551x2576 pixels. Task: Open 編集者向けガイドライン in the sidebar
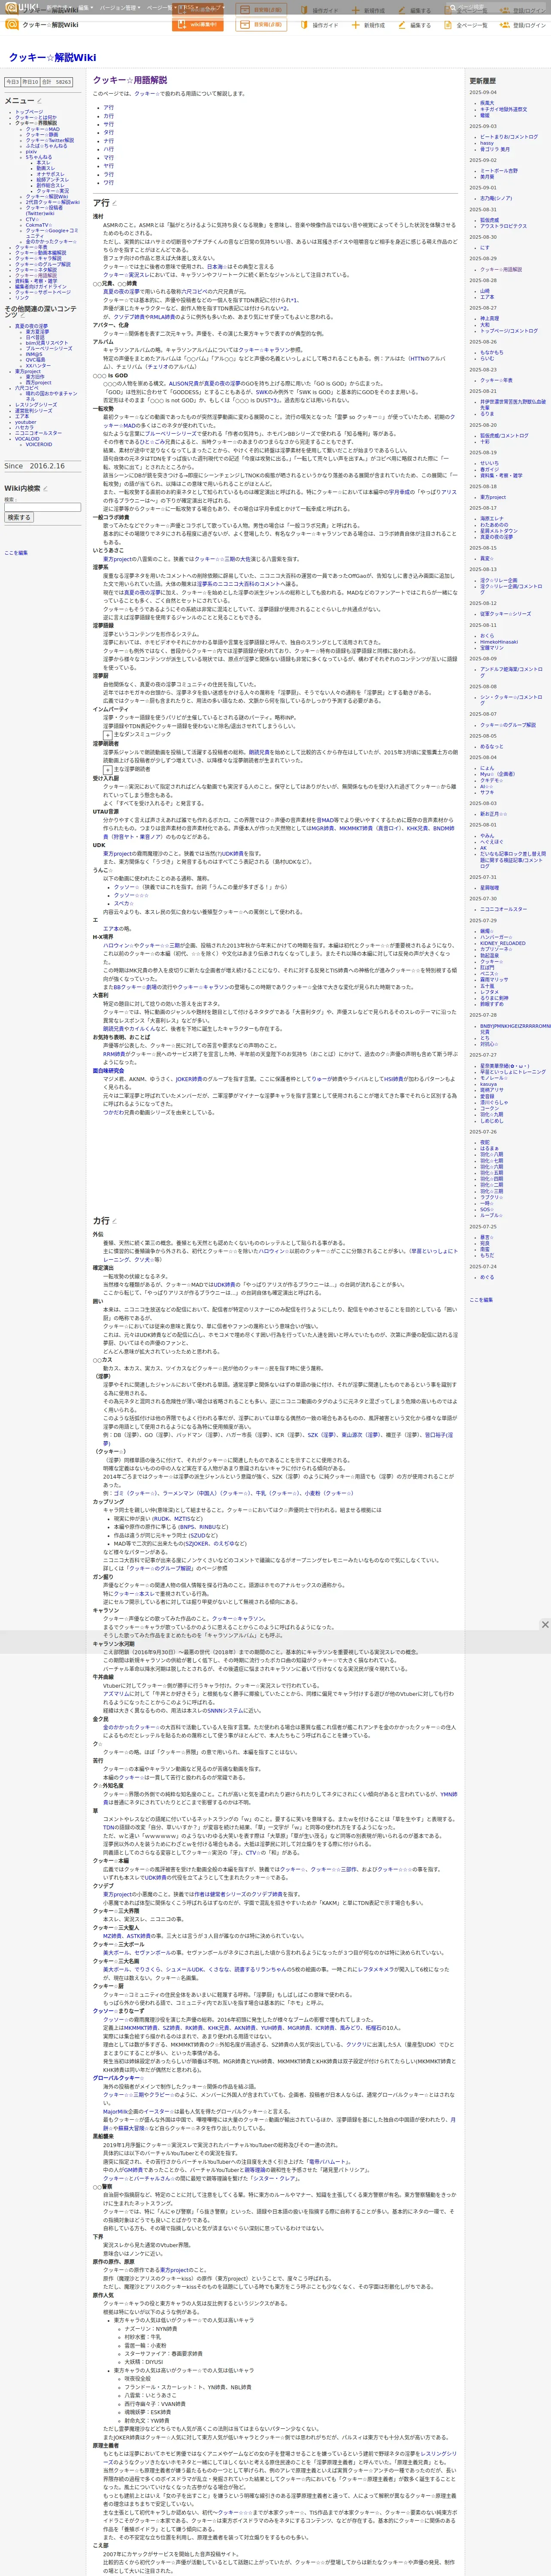(x=41, y=286)
